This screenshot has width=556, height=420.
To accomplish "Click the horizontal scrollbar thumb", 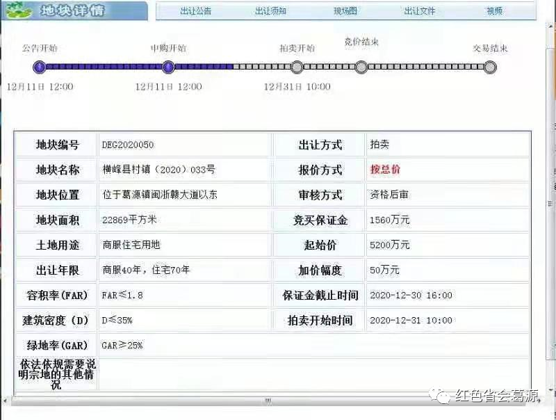I will tap(268, 401).
